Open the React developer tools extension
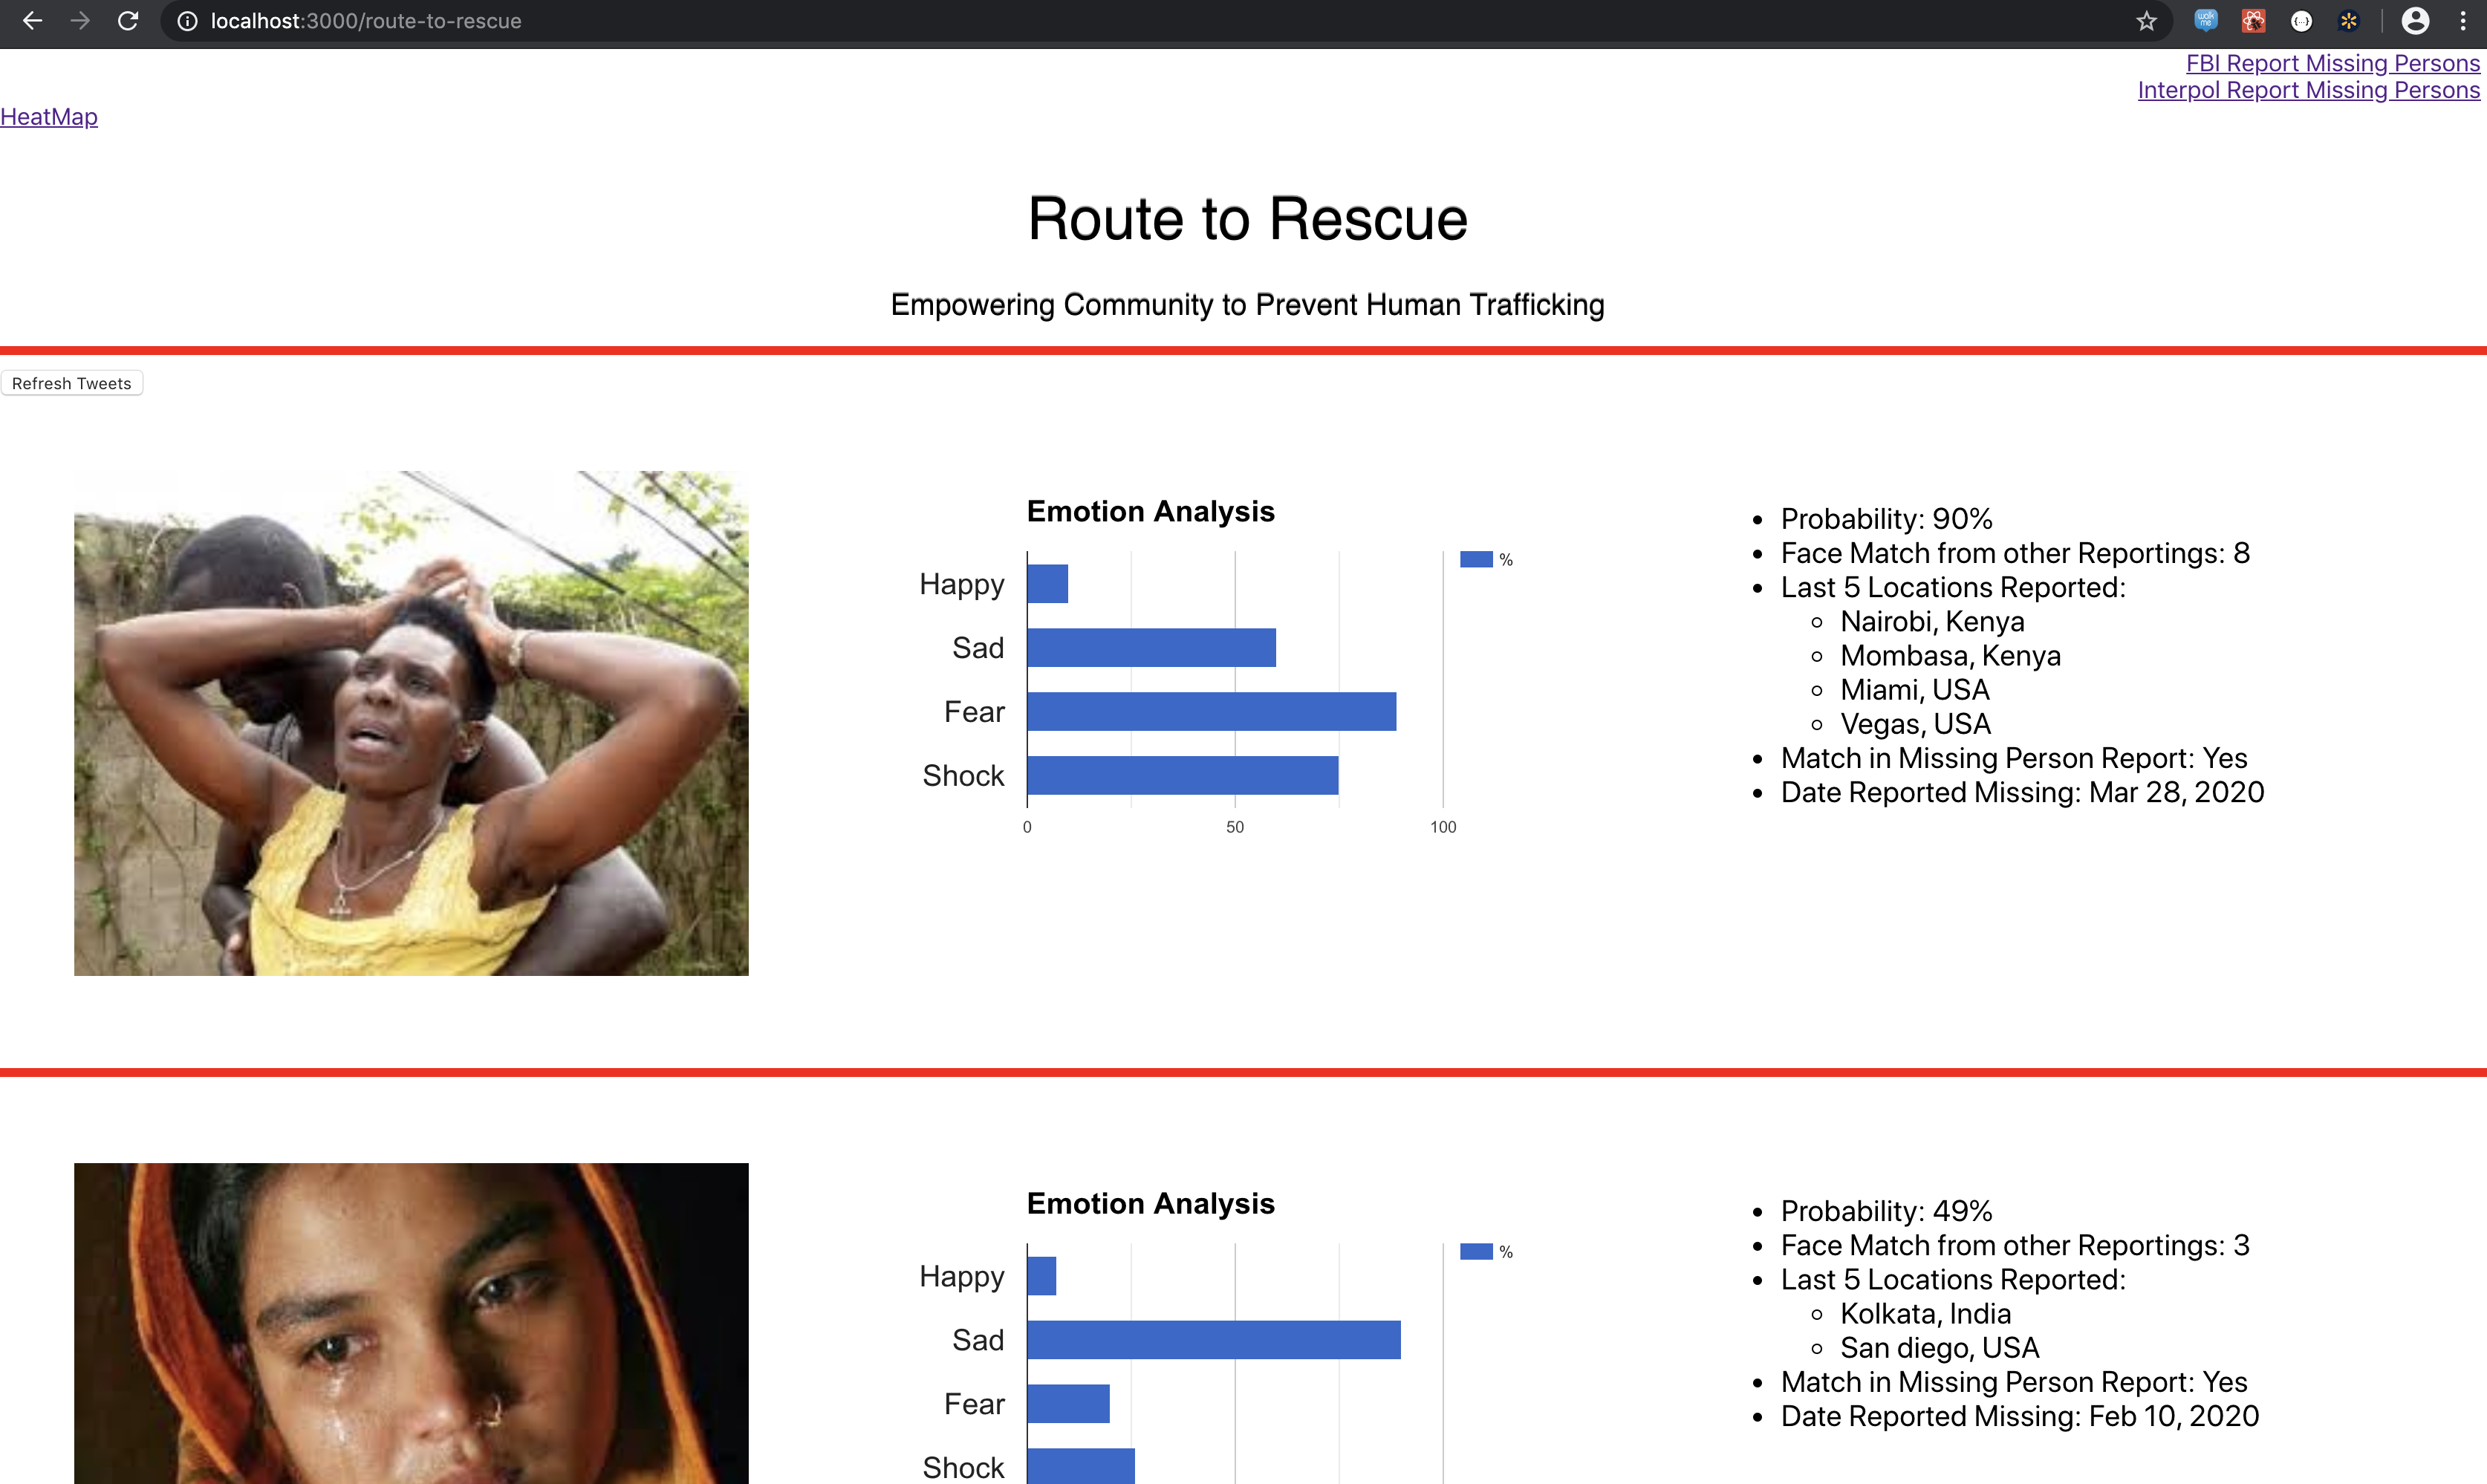 [x=2253, y=21]
